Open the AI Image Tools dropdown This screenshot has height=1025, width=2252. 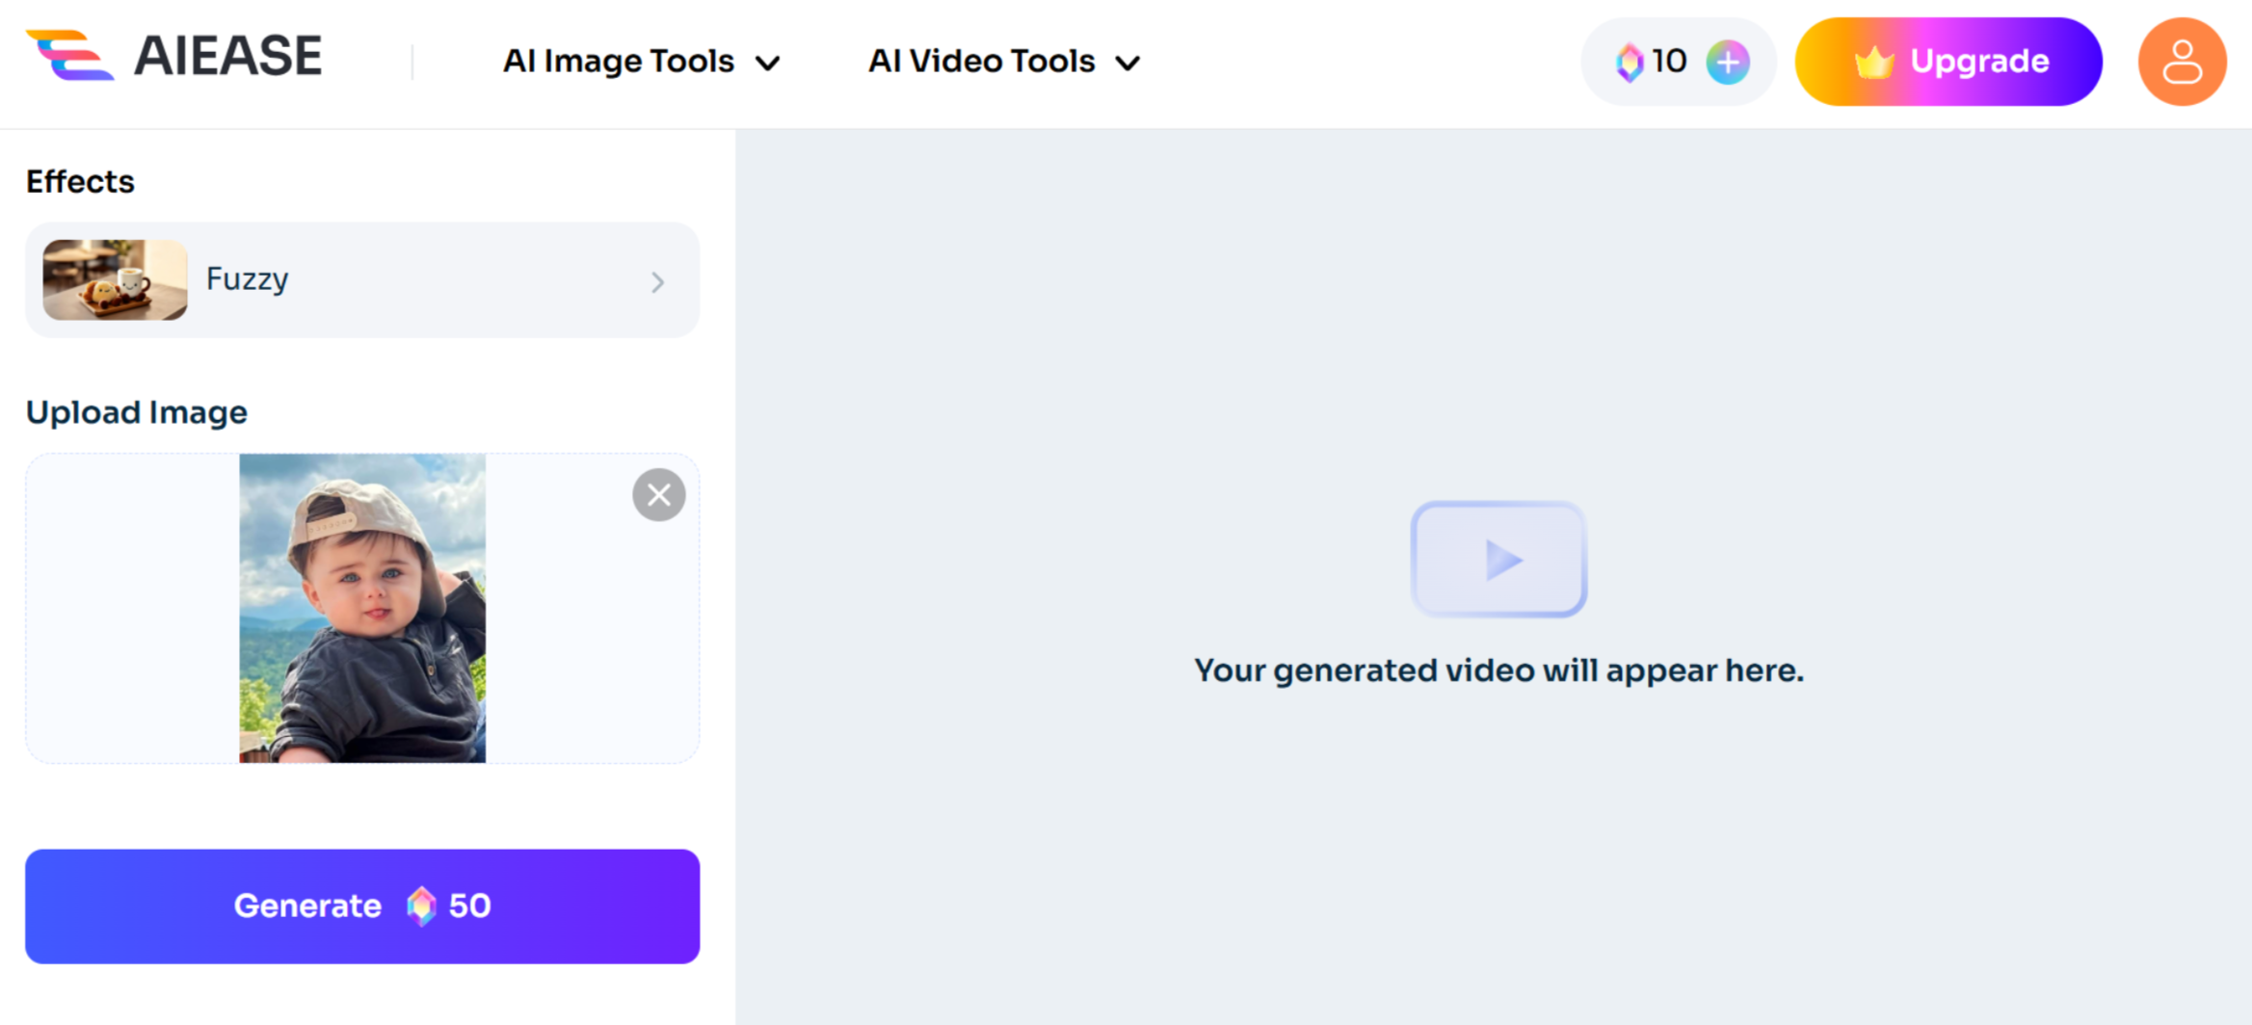coord(768,61)
